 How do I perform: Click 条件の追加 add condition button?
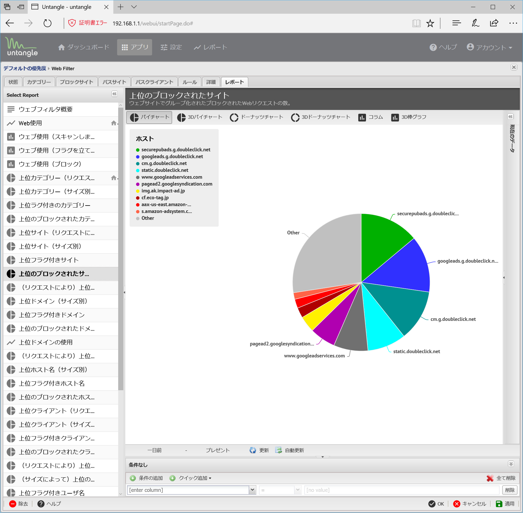point(146,478)
